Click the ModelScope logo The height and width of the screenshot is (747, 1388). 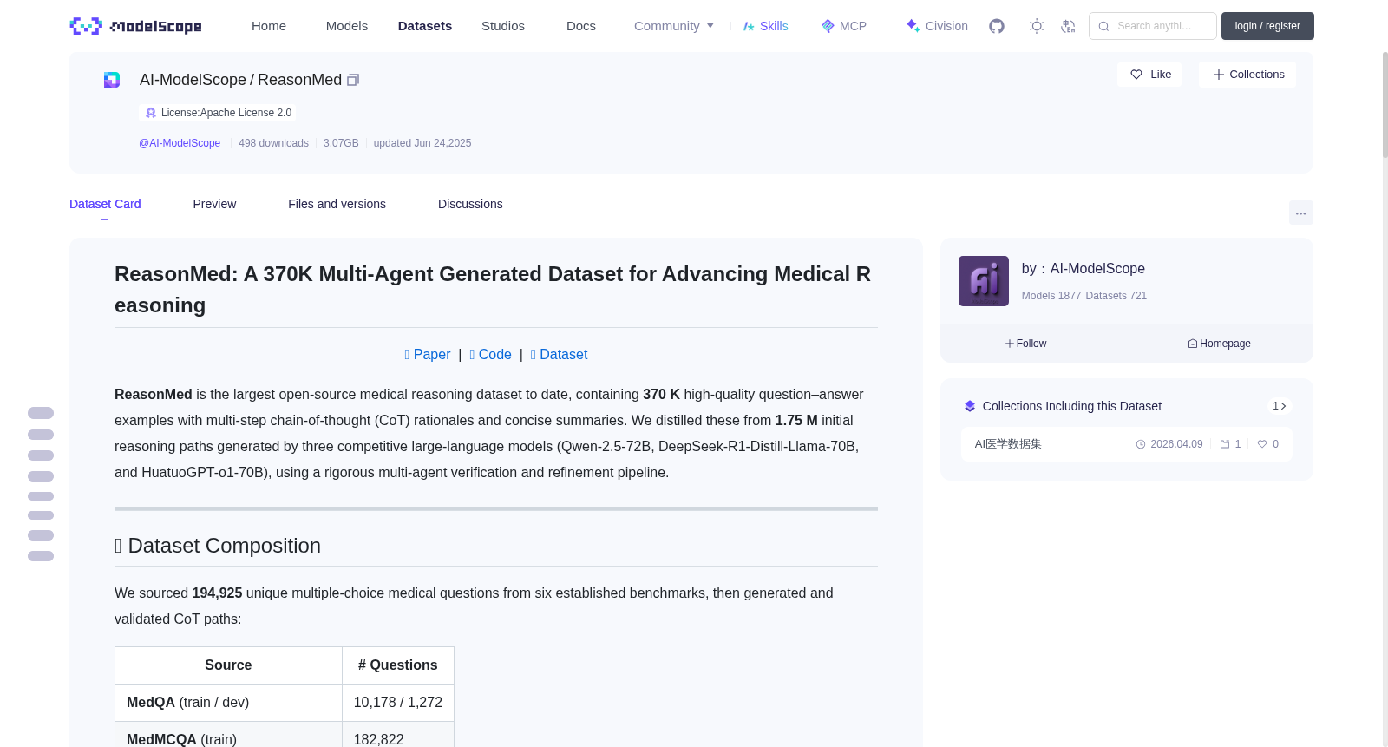(x=135, y=26)
